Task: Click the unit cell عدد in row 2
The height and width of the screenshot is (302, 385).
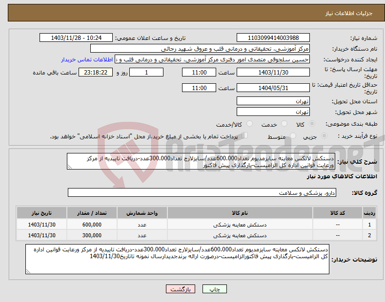Action: pyautogui.click(x=142, y=235)
